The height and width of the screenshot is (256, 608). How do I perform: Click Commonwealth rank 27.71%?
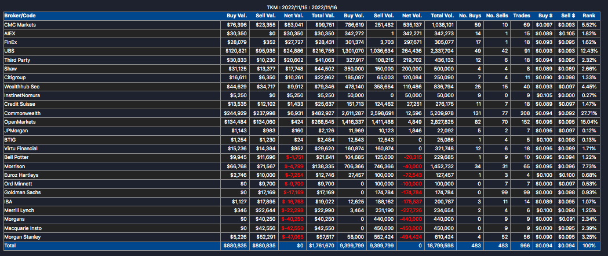coord(589,113)
